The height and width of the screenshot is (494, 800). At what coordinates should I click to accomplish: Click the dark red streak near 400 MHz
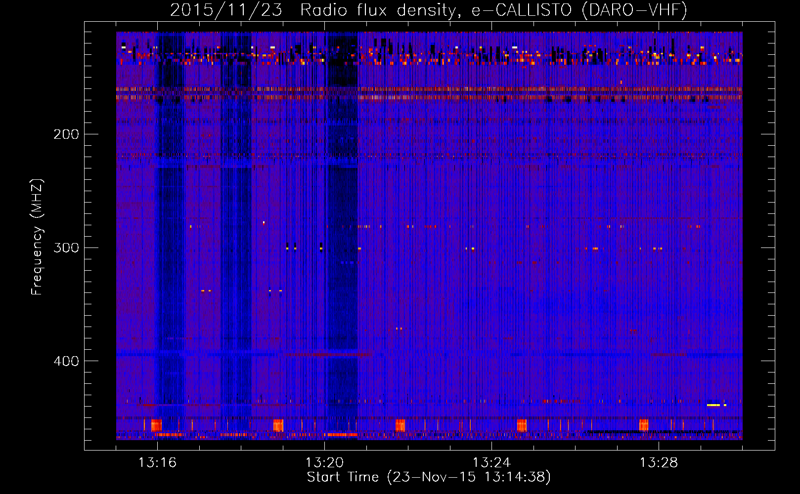coord(326,355)
